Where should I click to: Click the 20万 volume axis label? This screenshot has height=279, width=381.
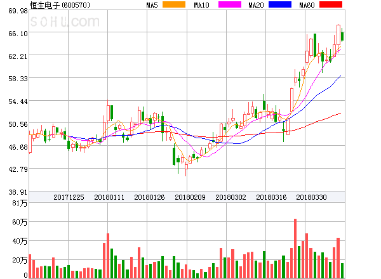tap(20, 260)
